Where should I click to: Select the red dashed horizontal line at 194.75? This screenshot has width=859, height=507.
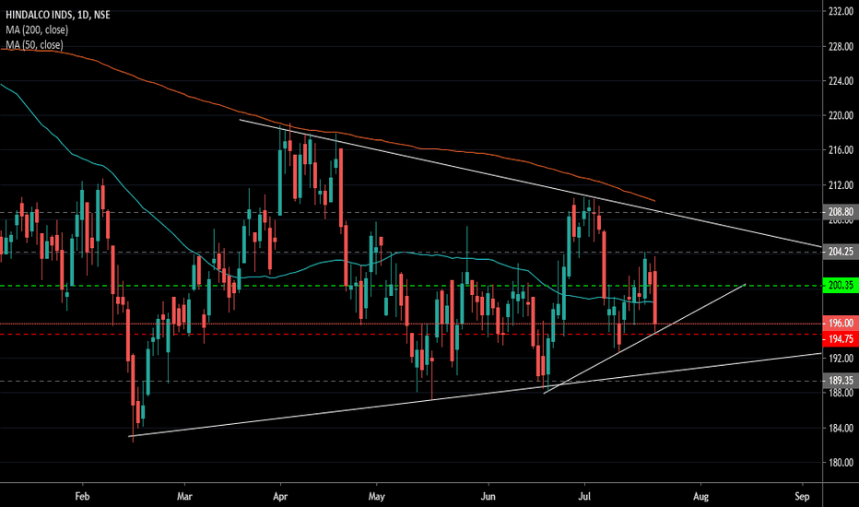[x=411, y=334]
